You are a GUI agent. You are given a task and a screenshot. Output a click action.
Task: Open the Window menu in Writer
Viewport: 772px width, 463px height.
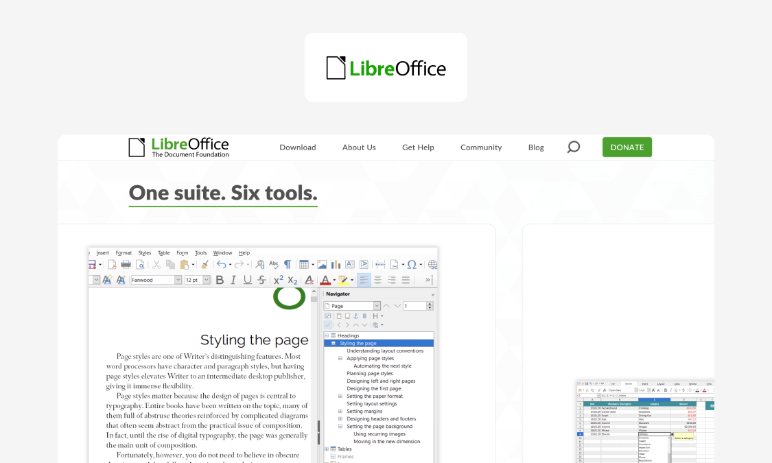222,253
